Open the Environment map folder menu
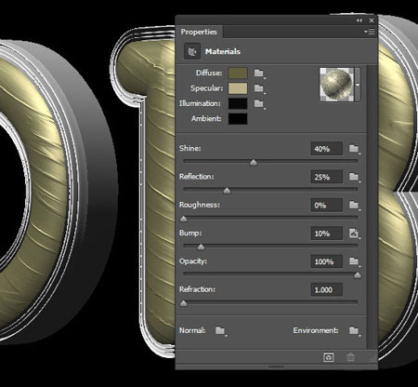The height and width of the screenshot is (387, 418). click(x=354, y=330)
